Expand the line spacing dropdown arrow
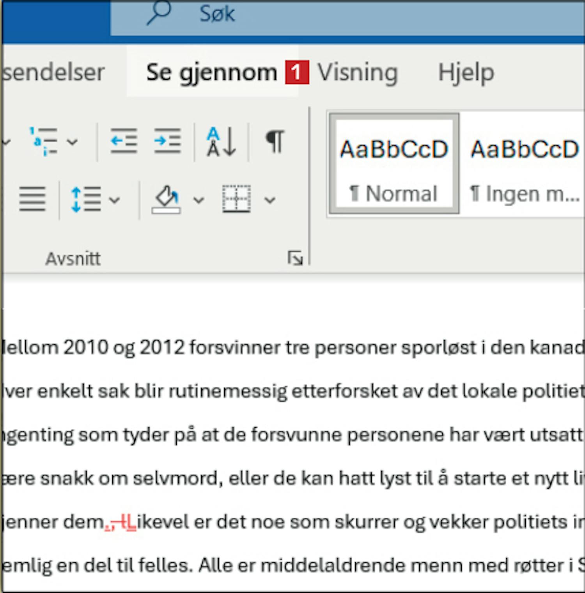The image size is (585, 593). [x=114, y=200]
